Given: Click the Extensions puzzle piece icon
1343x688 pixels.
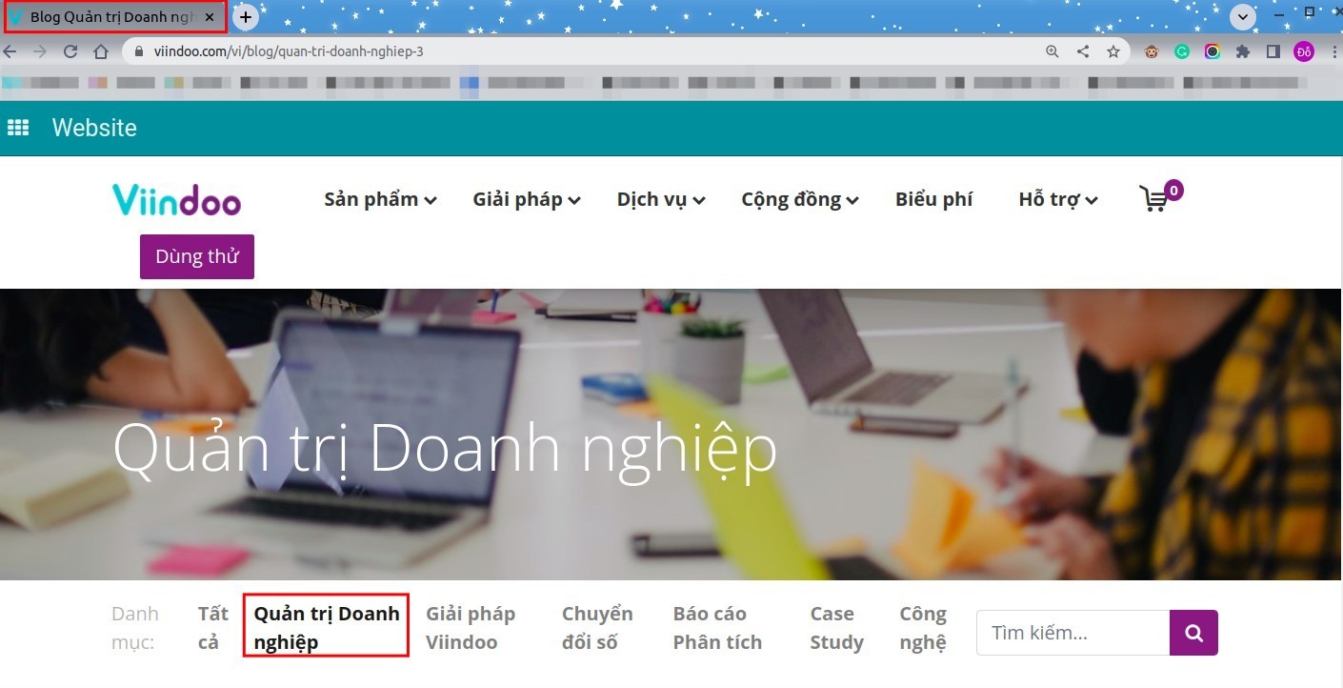Looking at the screenshot, I should pos(1243,51).
